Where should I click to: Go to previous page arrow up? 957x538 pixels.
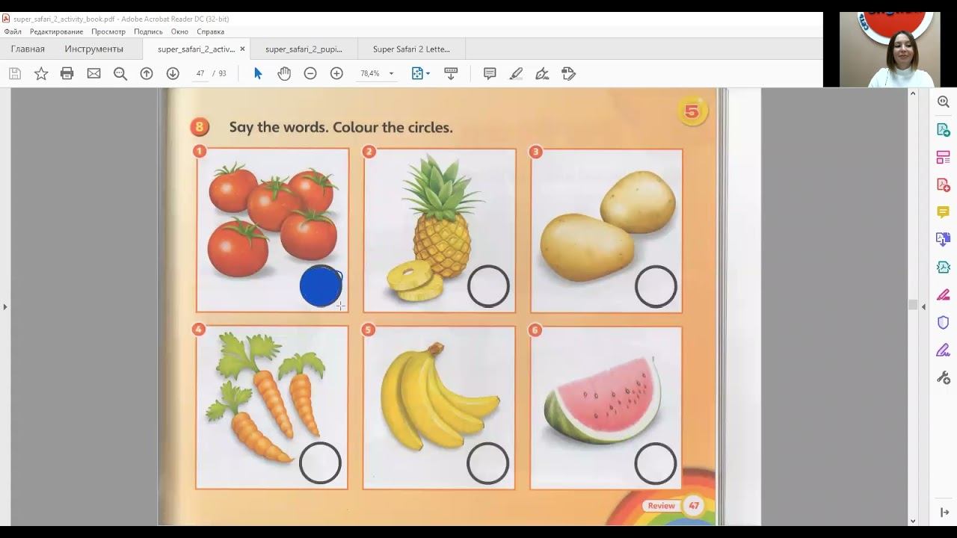147,73
